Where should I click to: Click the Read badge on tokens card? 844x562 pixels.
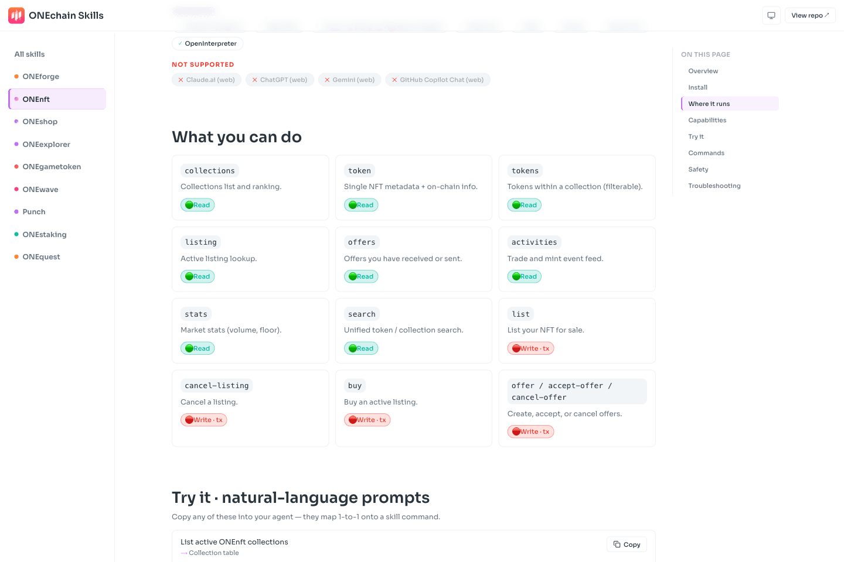pos(525,205)
